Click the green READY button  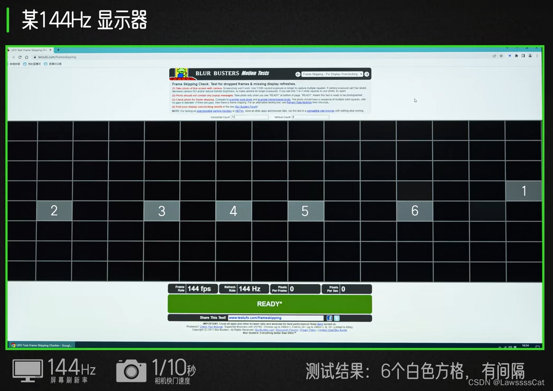tap(270, 304)
